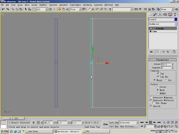Click the Amount spinner arrows
Image resolution: width=179 pixels, height=134 pixels.
173,64
